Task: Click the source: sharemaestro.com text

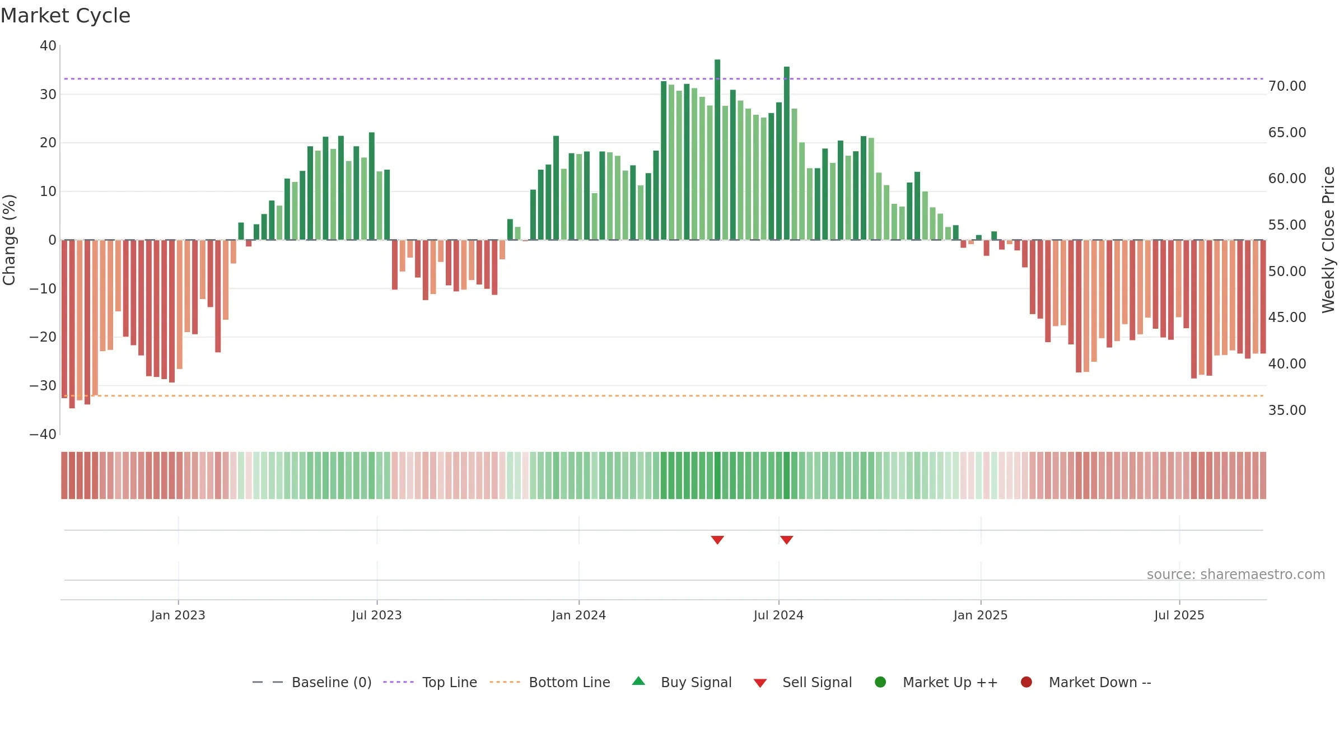Action: (x=1236, y=575)
